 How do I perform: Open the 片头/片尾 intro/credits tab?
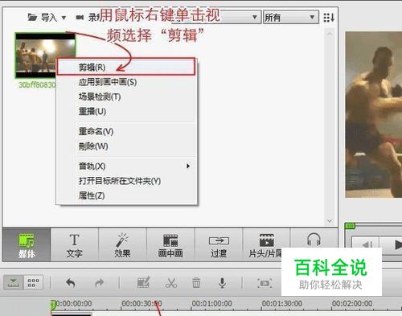(x=265, y=244)
